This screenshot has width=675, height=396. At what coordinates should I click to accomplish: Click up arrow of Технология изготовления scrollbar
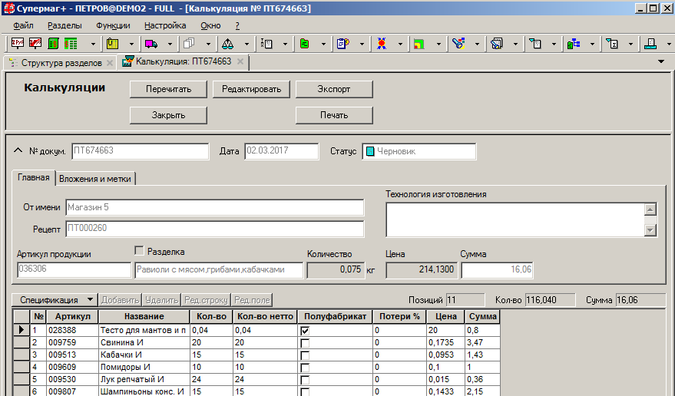pyautogui.click(x=650, y=210)
